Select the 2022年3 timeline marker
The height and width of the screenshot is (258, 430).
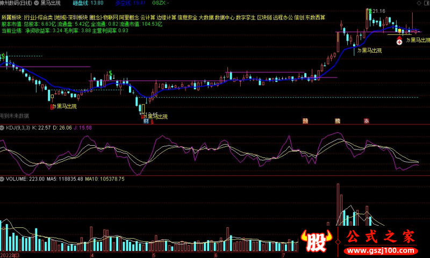(10, 255)
